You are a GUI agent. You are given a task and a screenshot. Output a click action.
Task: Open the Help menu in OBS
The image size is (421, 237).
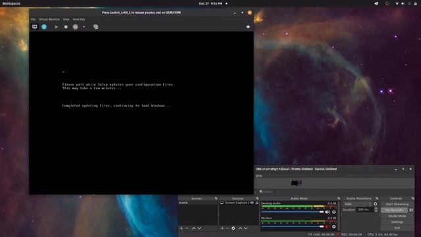259,176
